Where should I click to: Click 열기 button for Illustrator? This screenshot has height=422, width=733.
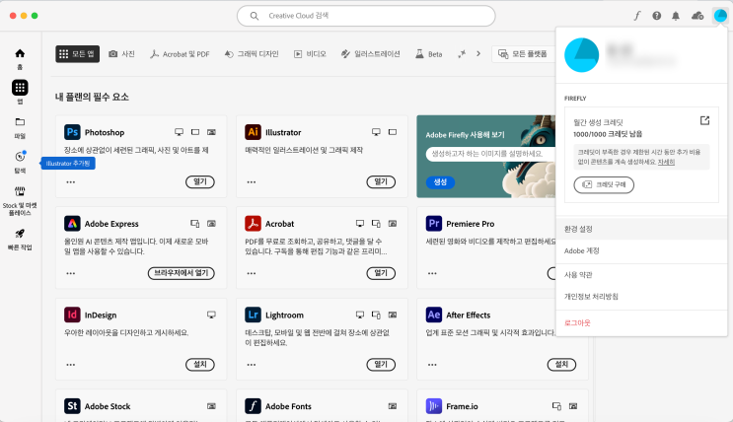point(381,181)
